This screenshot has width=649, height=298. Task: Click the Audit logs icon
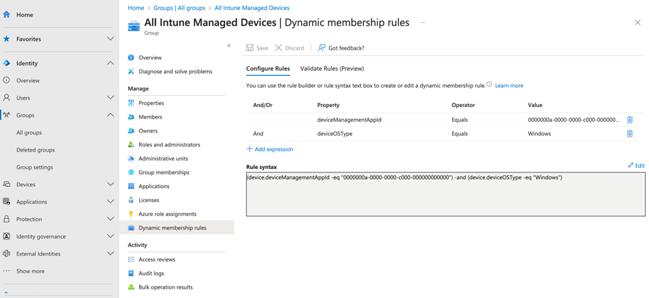click(x=131, y=273)
